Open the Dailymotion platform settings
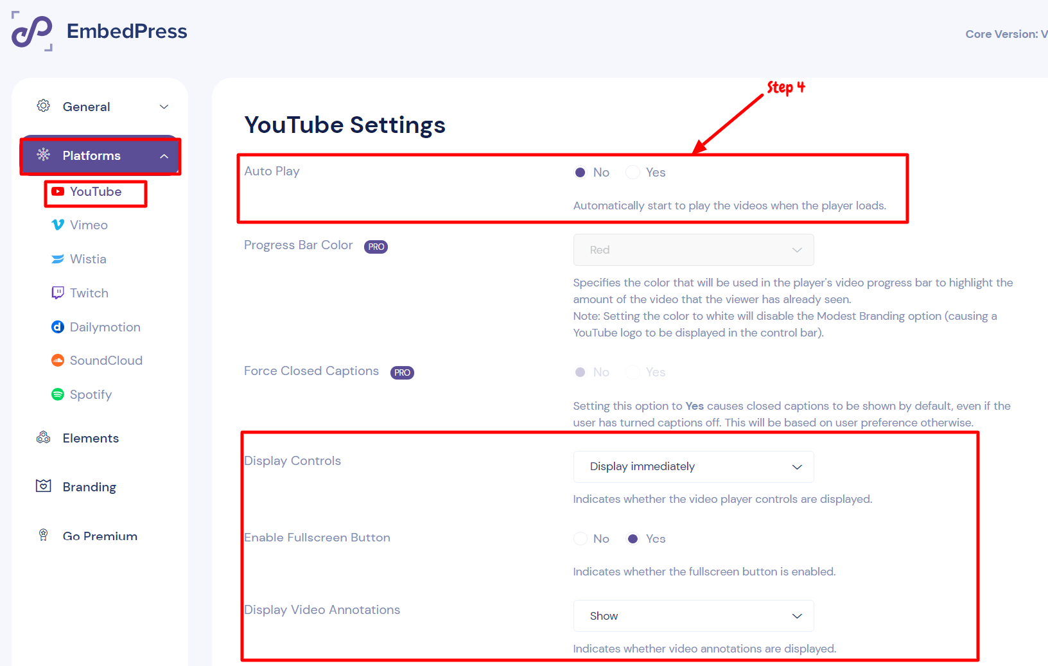1048x666 pixels. tap(105, 327)
